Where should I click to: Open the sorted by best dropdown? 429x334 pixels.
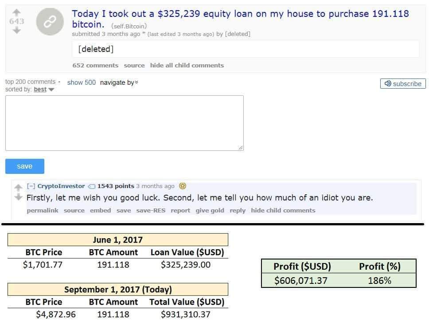coord(44,90)
